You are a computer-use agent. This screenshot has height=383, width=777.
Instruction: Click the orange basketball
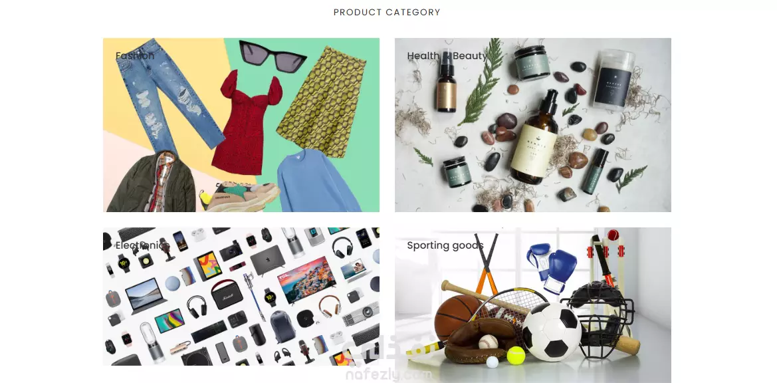coord(457,317)
